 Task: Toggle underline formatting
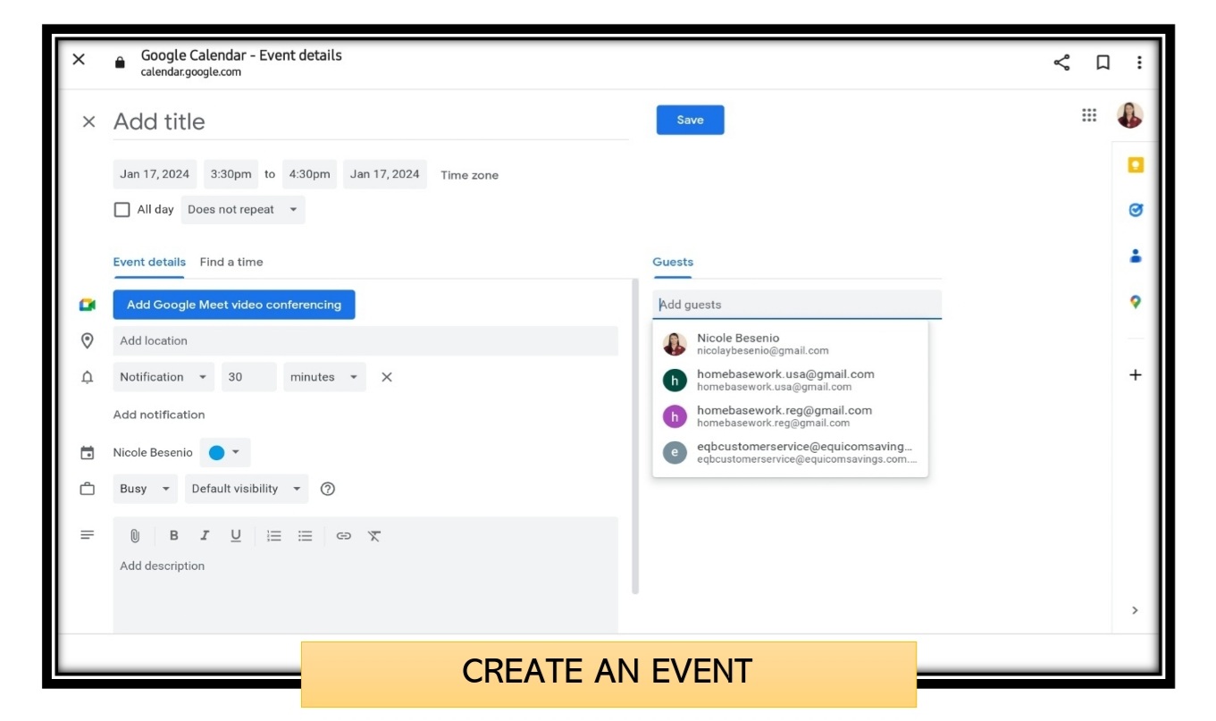click(236, 536)
